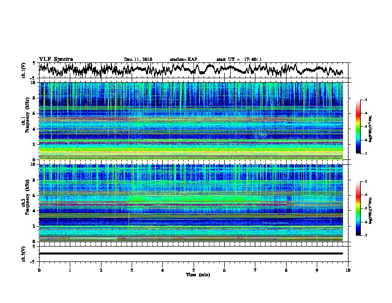392x303 pixels.
Task: Click the "ch.1(V)" axis label
Action: (23, 70)
